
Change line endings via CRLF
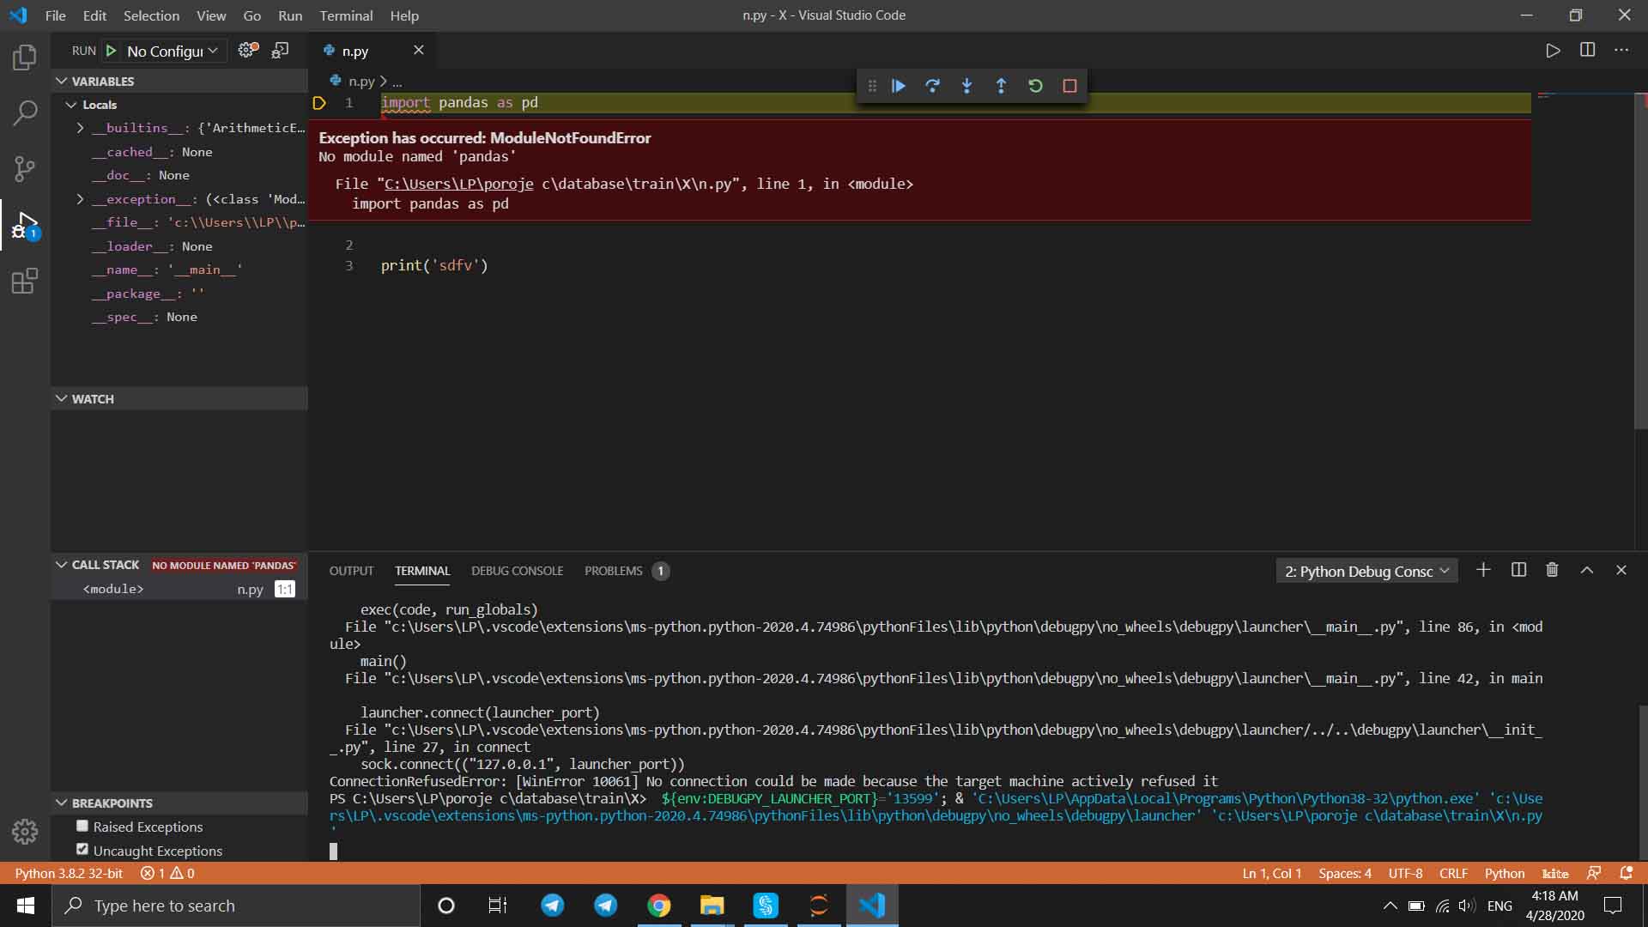tap(1453, 873)
